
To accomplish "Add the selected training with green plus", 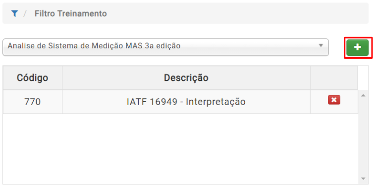I will (x=358, y=48).
